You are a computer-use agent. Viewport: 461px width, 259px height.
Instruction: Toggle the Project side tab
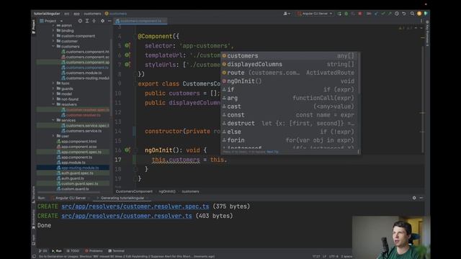point(34,27)
